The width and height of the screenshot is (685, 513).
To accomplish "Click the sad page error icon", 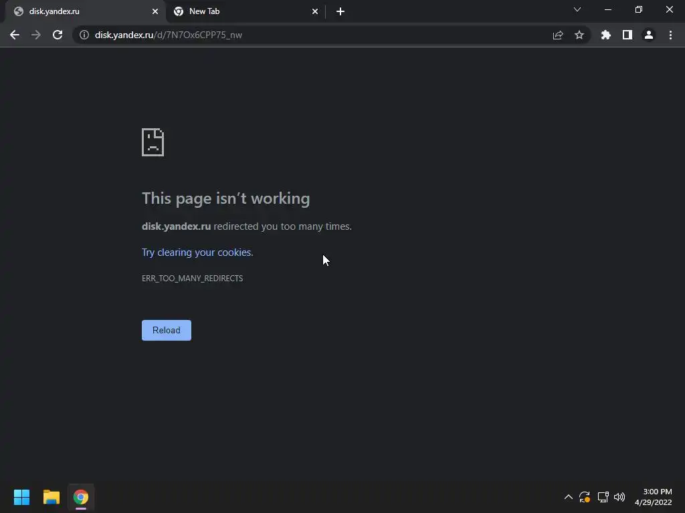I will [x=153, y=142].
